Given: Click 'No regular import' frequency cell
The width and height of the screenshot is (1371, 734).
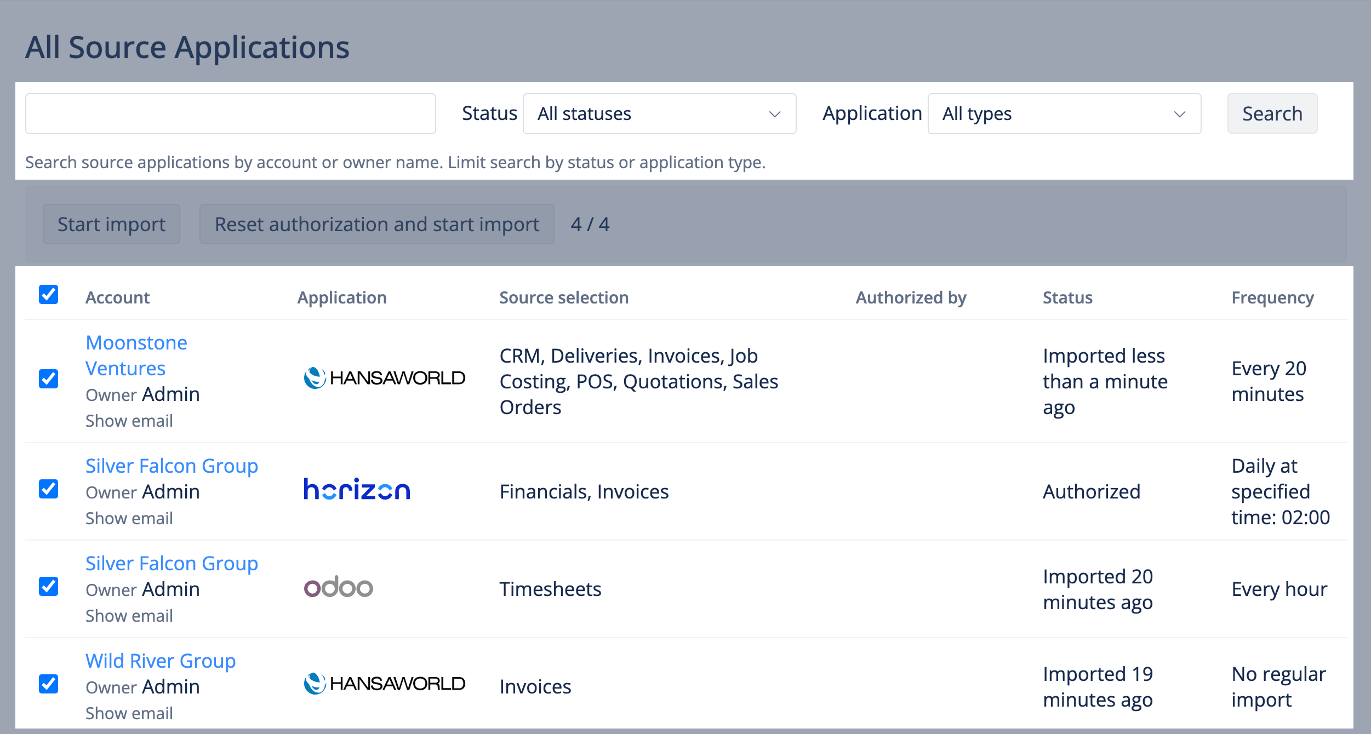Looking at the screenshot, I should pos(1278,687).
